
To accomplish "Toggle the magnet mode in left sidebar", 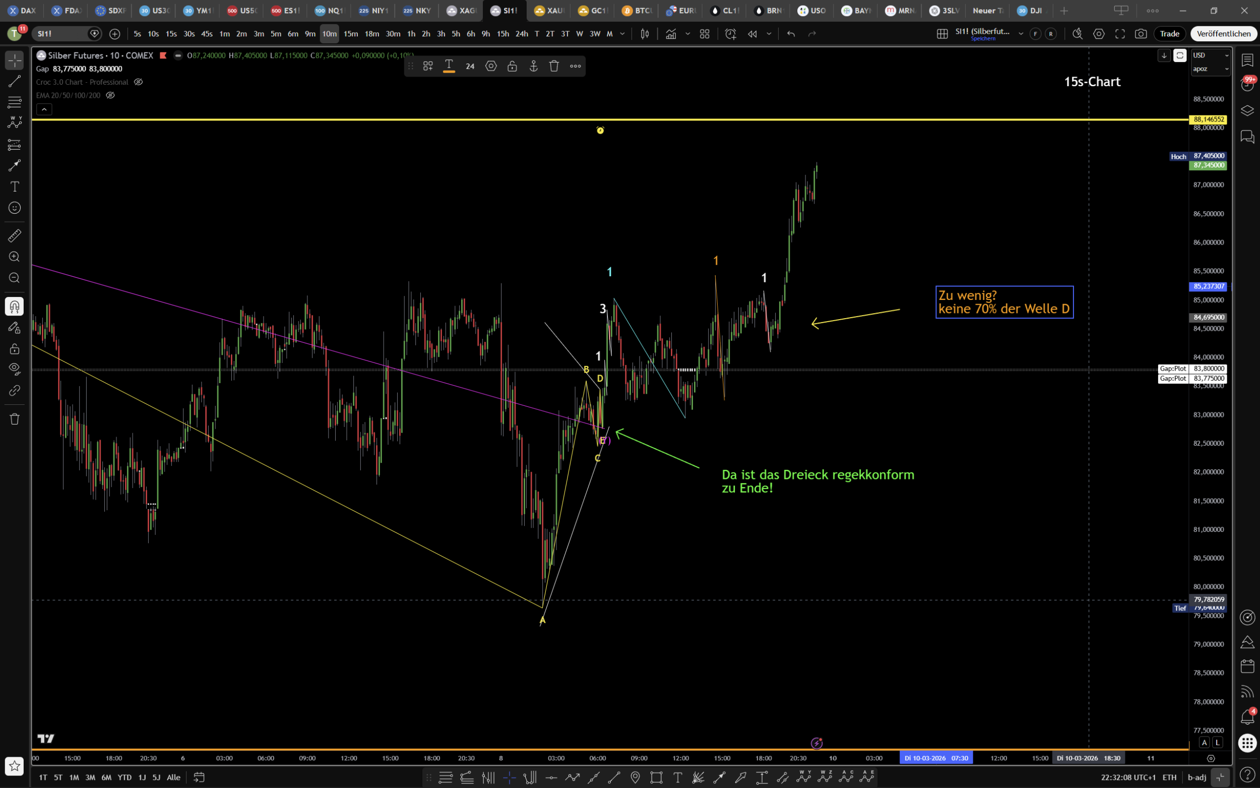I will tap(14, 307).
